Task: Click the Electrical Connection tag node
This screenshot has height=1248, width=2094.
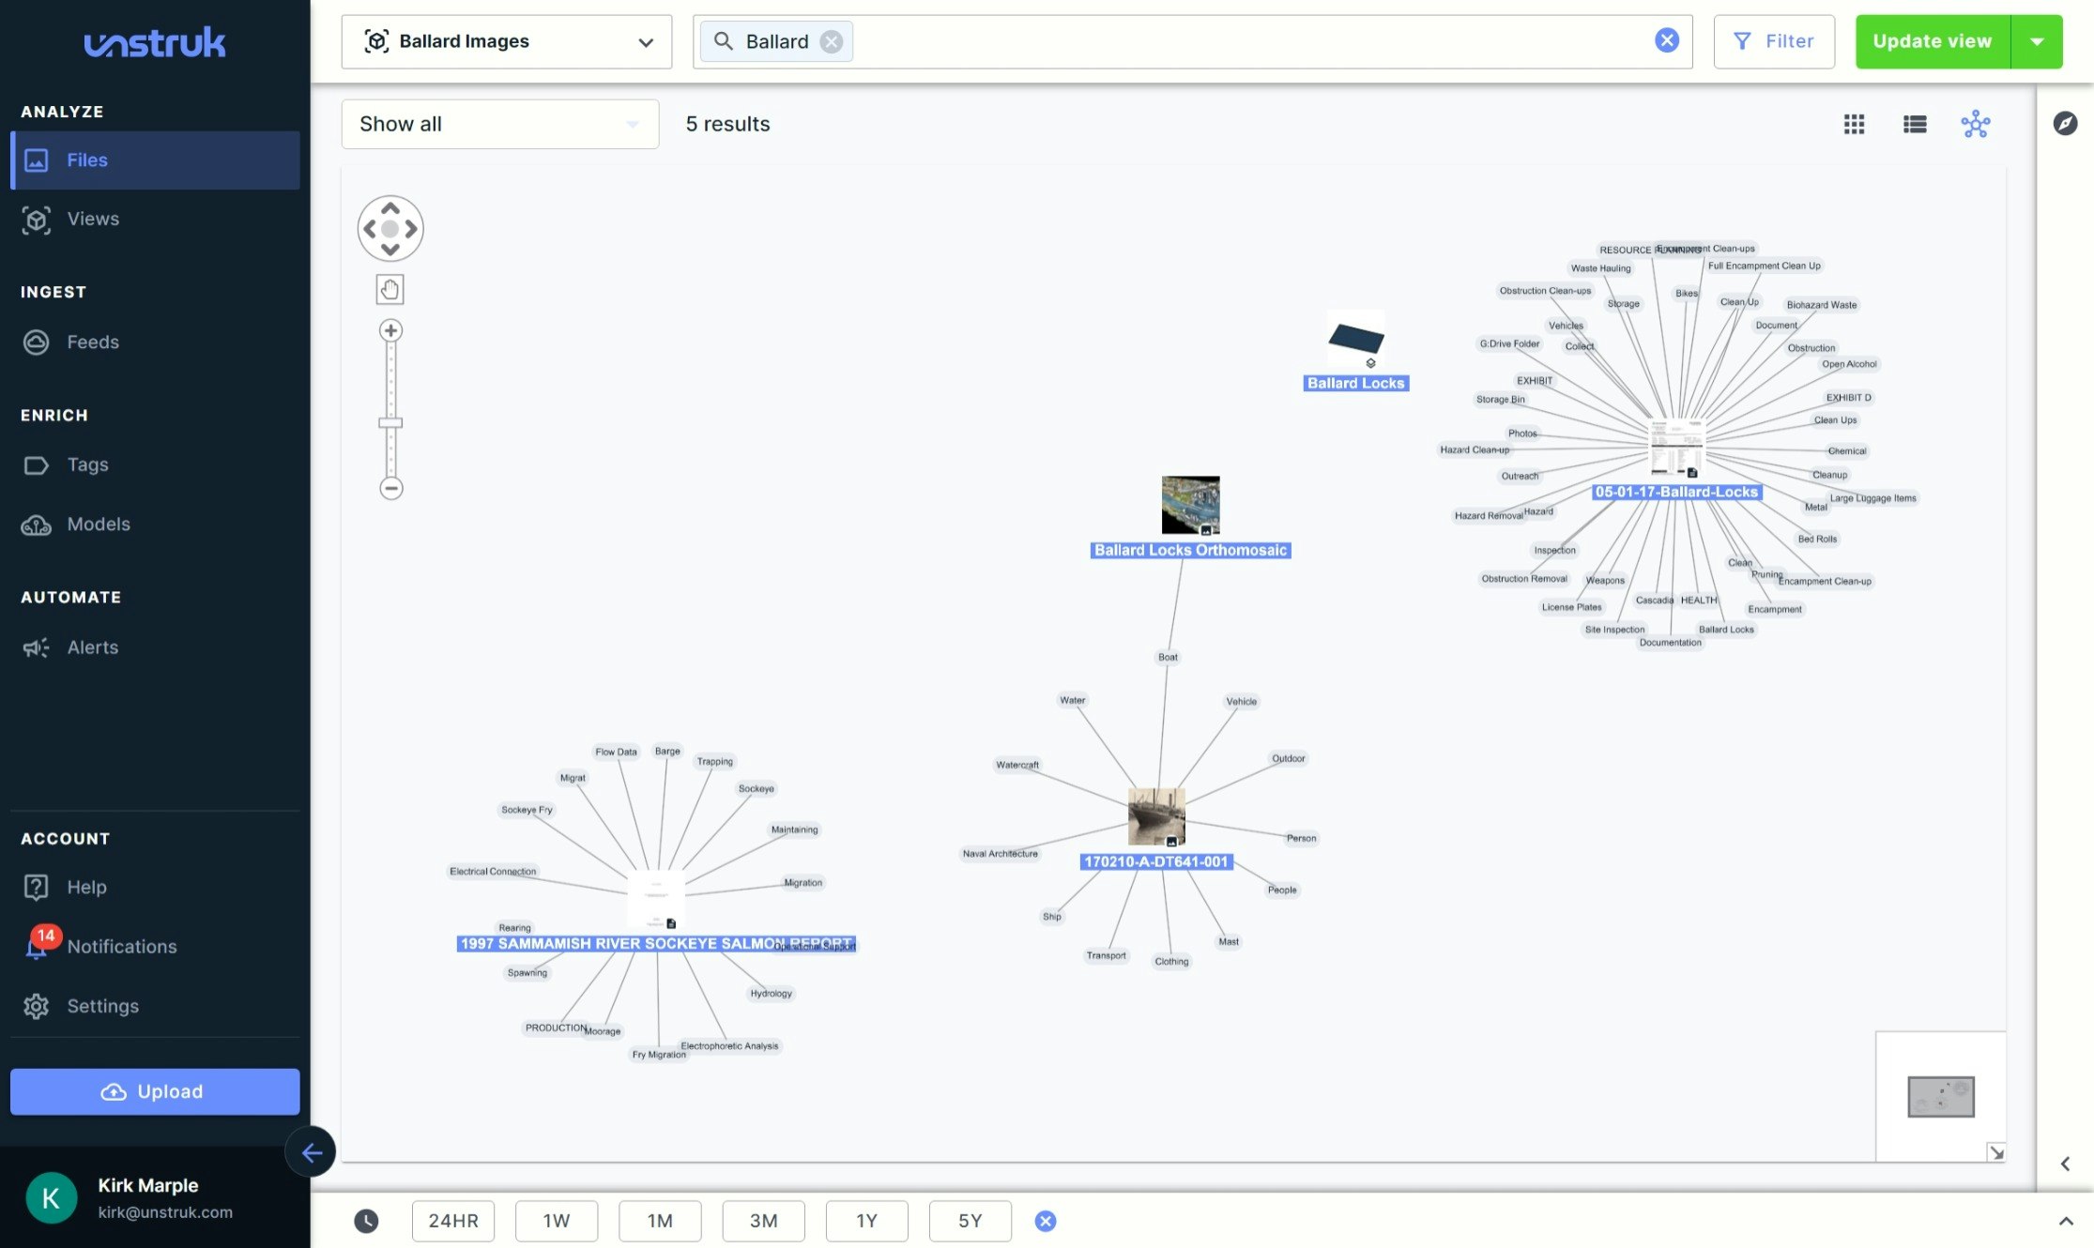Action: click(x=493, y=872)
